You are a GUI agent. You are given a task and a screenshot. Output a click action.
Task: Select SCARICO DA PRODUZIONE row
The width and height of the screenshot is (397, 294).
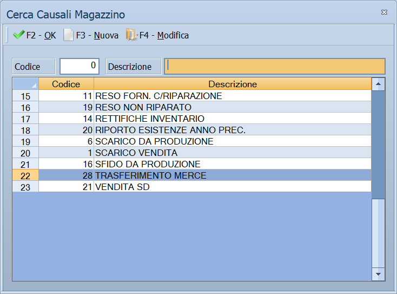[192, 141]
